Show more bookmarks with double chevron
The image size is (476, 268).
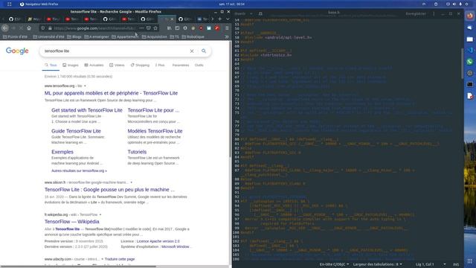pos(226,36)
